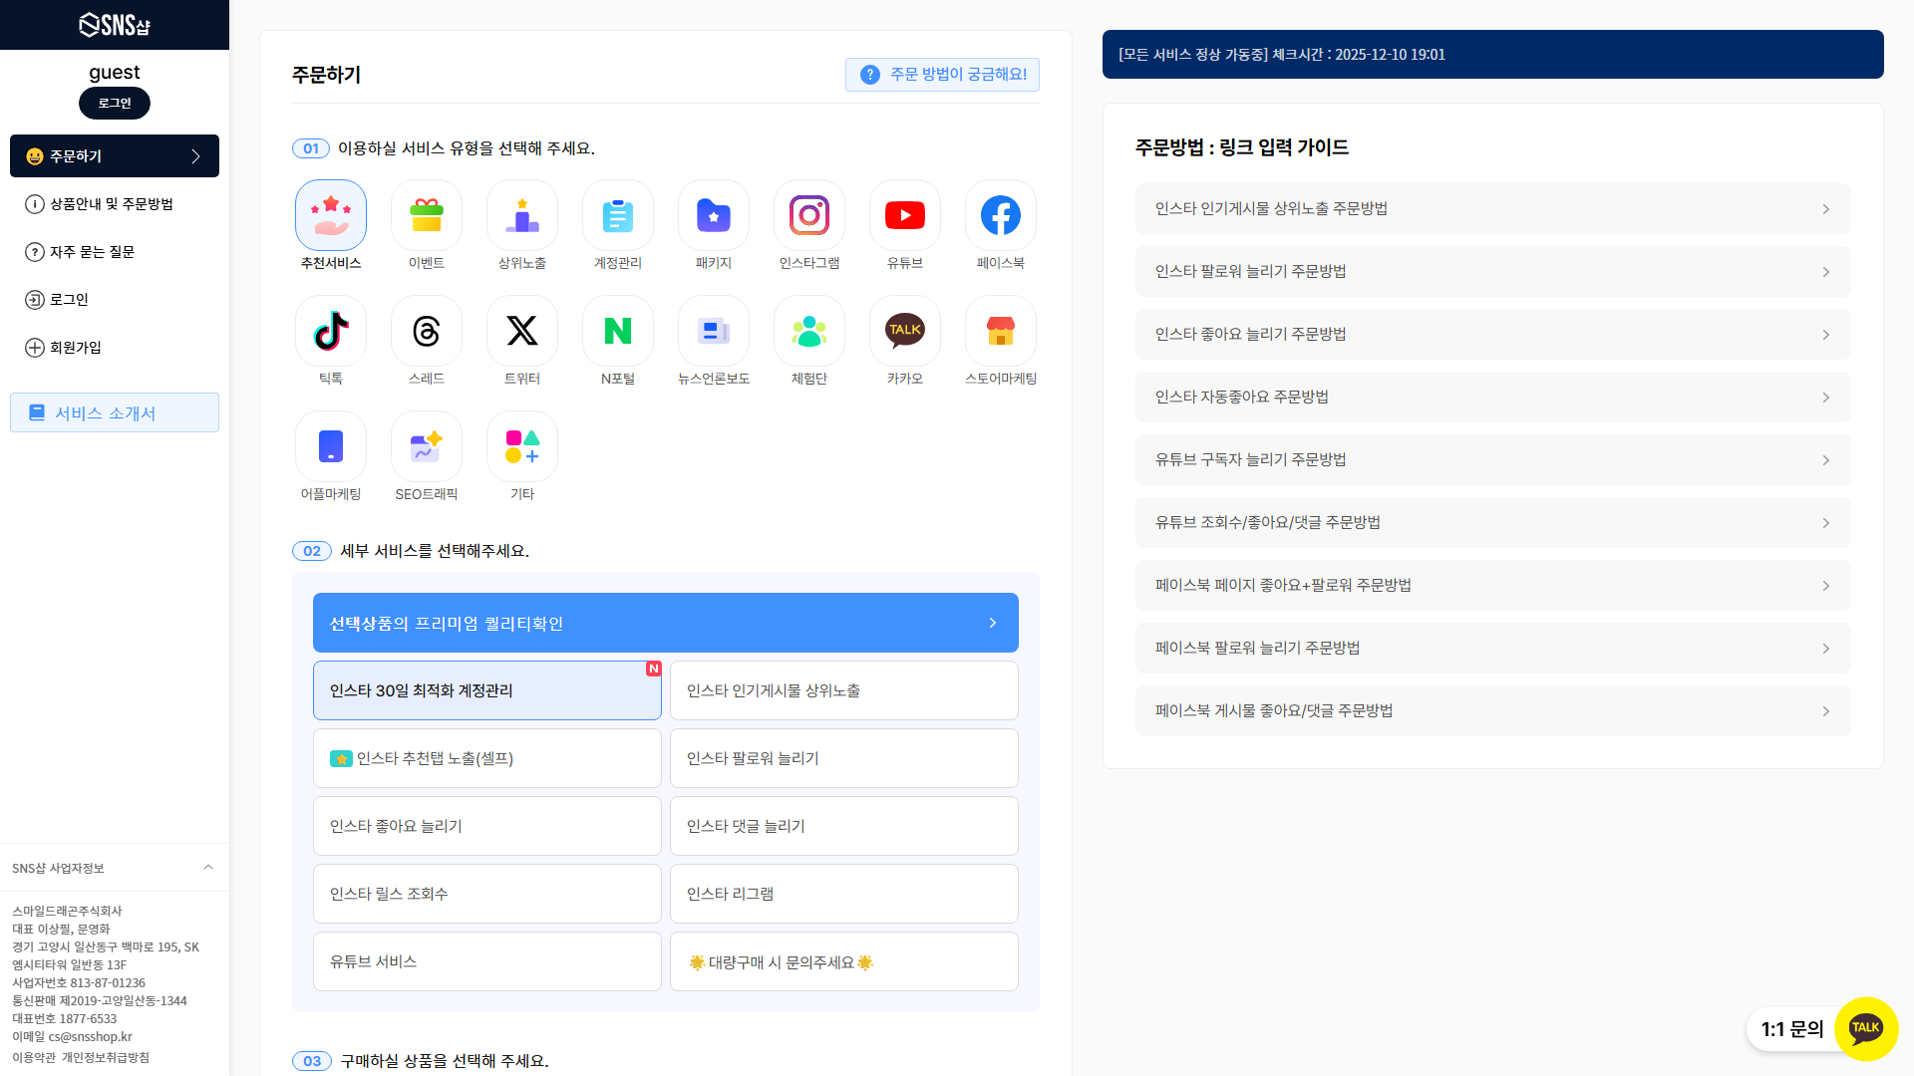Open 선택상품의 프리미엄 퀄리티확인 banner
The width and height of the screenshot is (1914, 1076).
coord(665,623)
